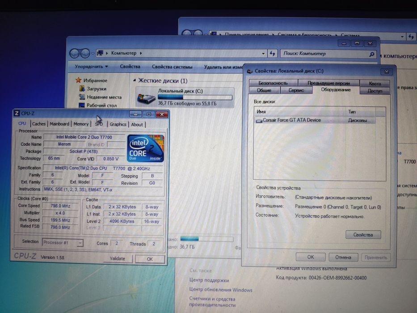Screen dimensions: 417x313
Task: Click the Explorer address bar refresh button
Action: [272, 54]
